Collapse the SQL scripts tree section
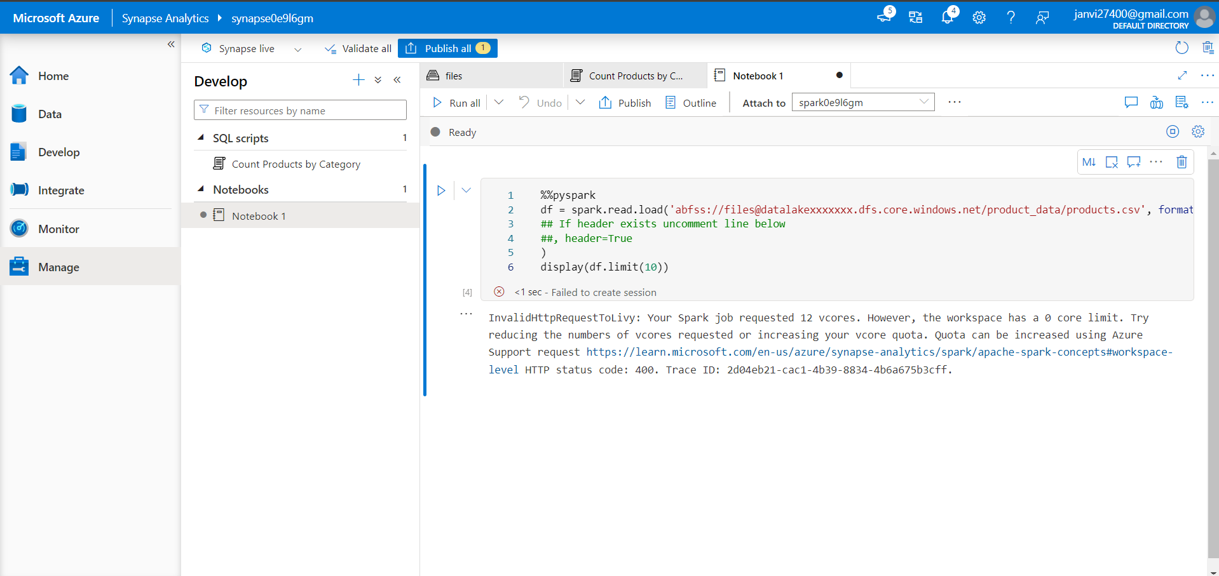This screenshot has width=1219, height=576. 201,138
